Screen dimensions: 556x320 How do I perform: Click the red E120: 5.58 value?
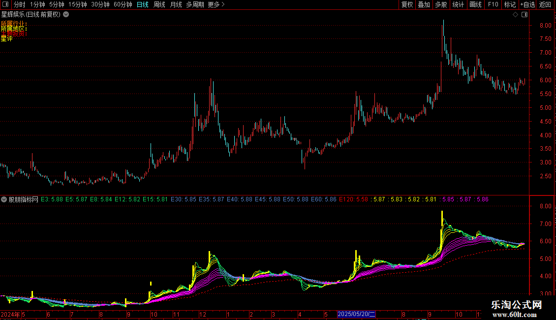click(354, 199)
